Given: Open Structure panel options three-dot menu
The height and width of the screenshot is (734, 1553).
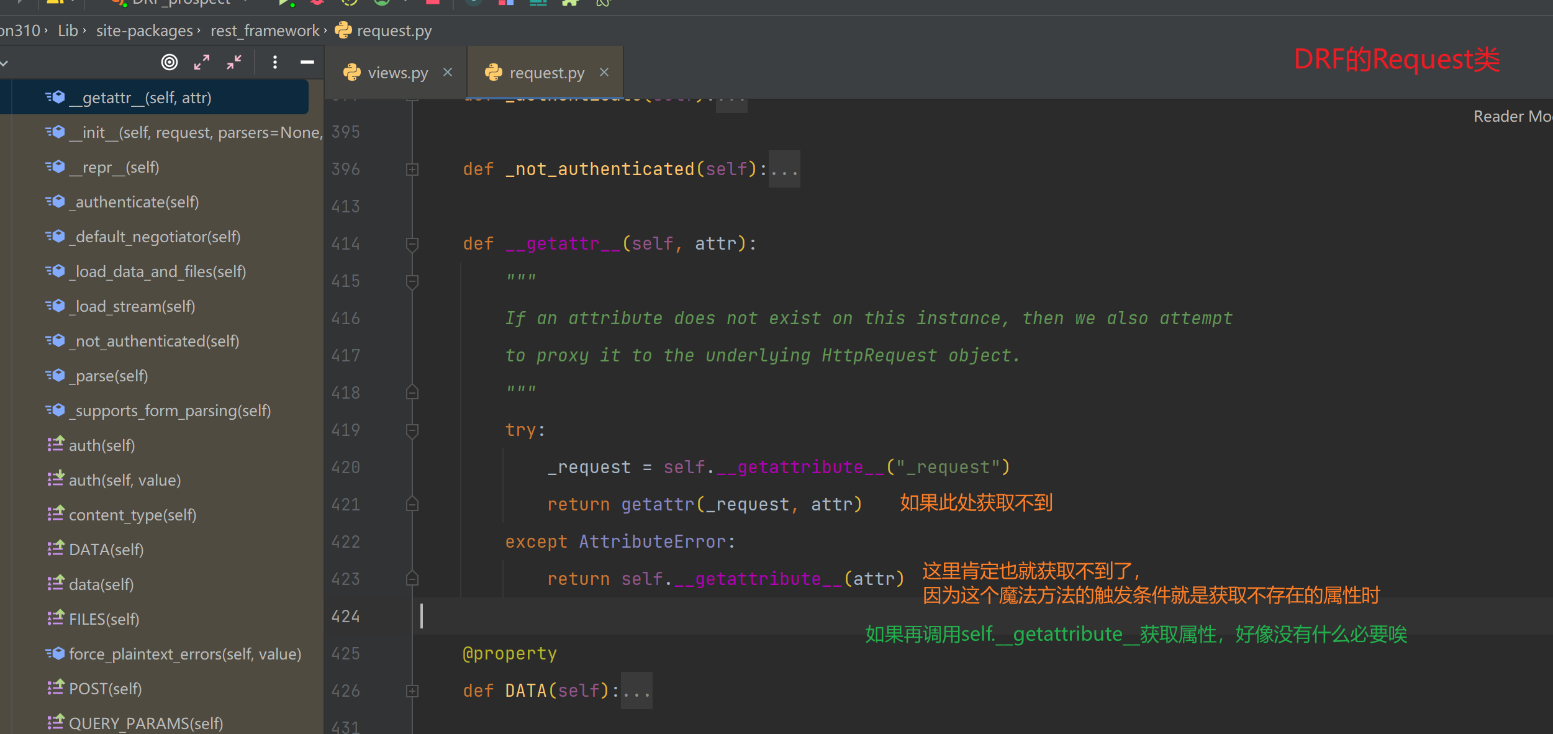Looking at the screenshot, I should click(x=275, y=62).
